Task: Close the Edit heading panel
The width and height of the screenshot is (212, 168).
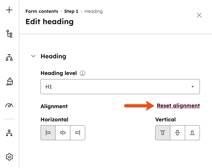Action: click(x=199, y=15)
